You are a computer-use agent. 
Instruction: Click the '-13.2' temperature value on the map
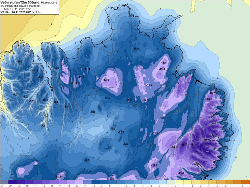(58, 176)
